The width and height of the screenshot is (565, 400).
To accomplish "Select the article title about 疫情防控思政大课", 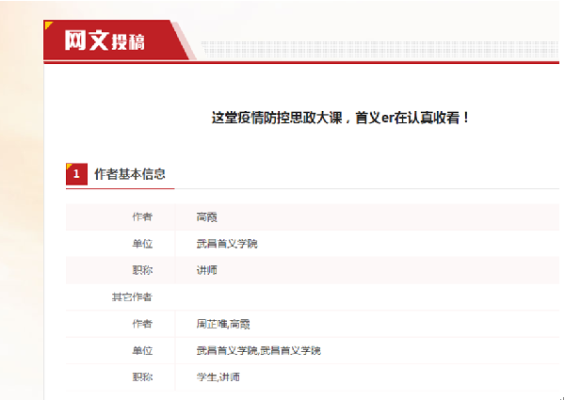I will pos(341,118).
